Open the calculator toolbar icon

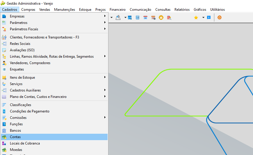click(x=138, y=17)
